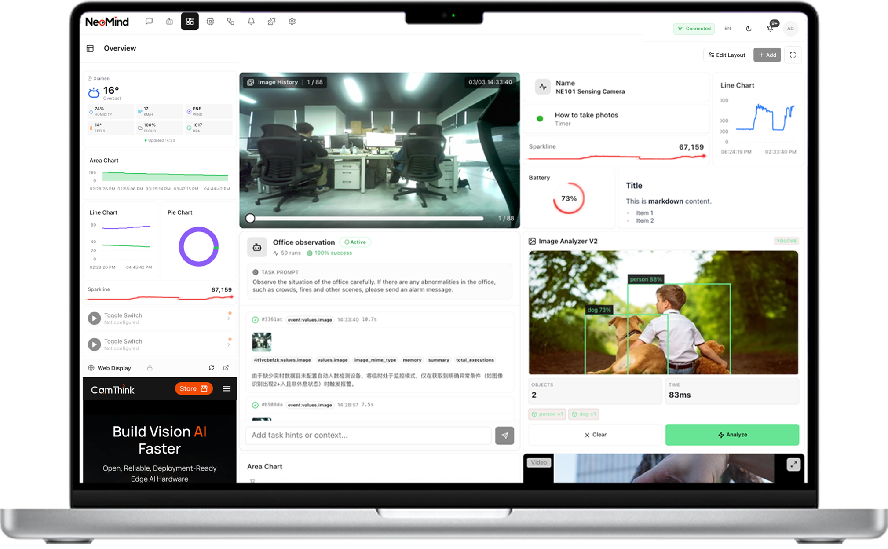The height and width of the screenshot is (549, 888).
Task: Click the notification bell with 9+ badge
Action: pyautogui.click(x=770, y=28)
